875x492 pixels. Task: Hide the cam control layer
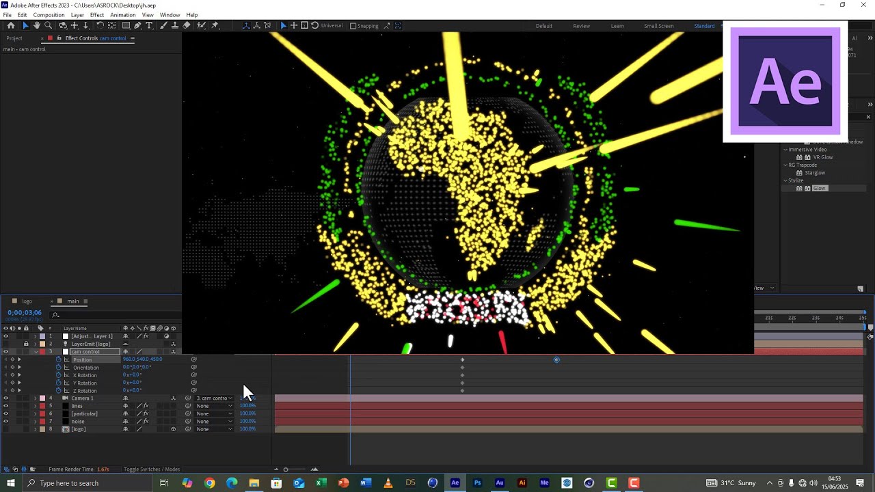click(6, 351)
